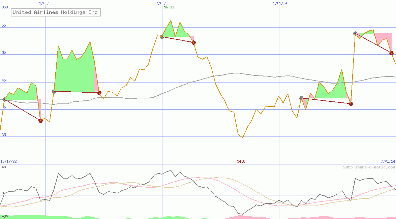
Task: Select the red marker just below 7/01/24 peak
Action: tap(391, 53)
